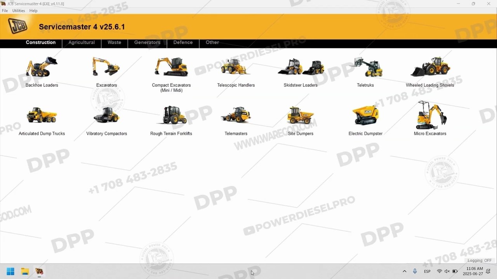Click the Micro Excavators label
The image size is (497, 279).
(x=430, y=134)
